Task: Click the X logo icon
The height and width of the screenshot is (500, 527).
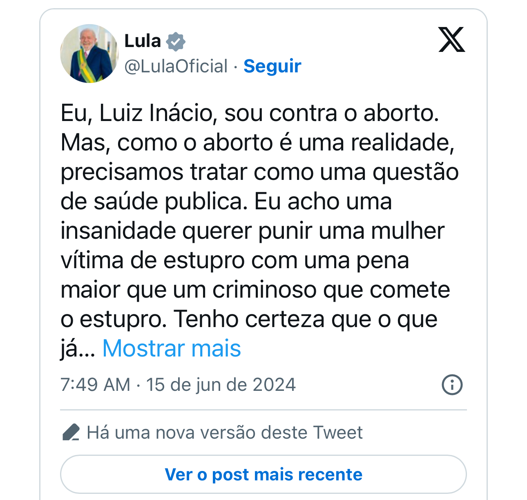Action: [451, 40]
